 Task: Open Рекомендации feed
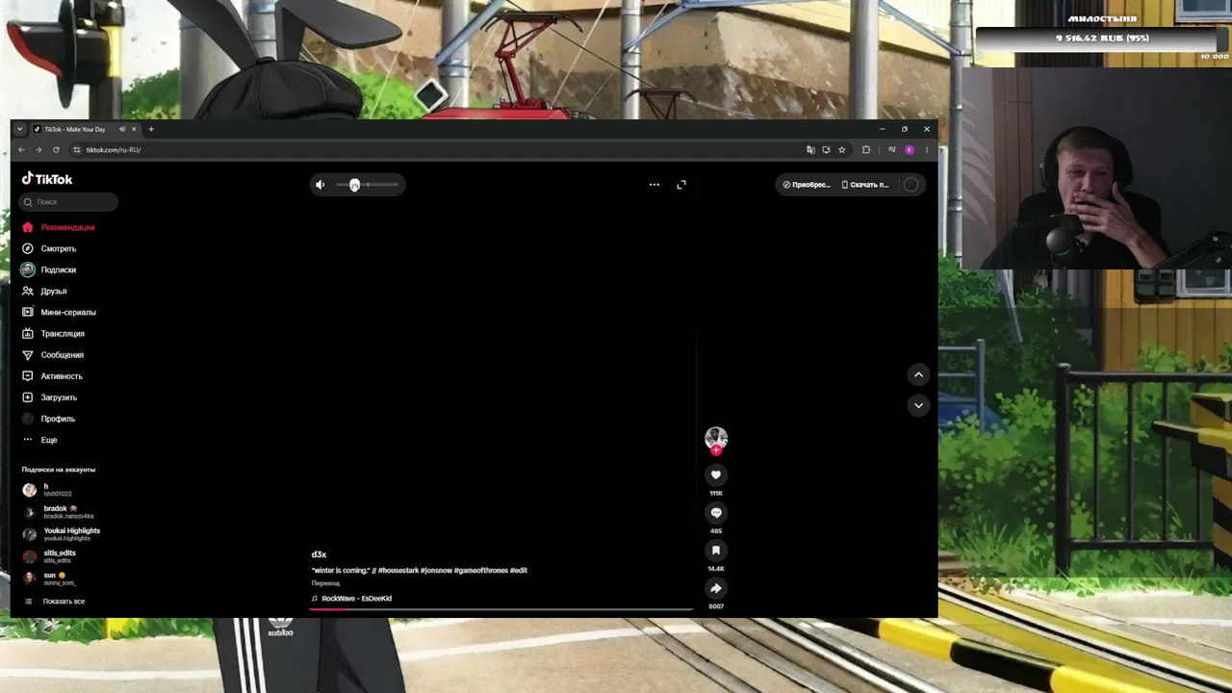click(59, 227)
